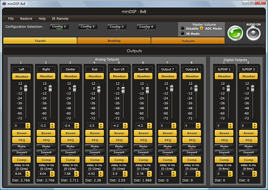Screen dimensions: 268x190
Task: Mute the Left output channel
Action: point(21,147)
